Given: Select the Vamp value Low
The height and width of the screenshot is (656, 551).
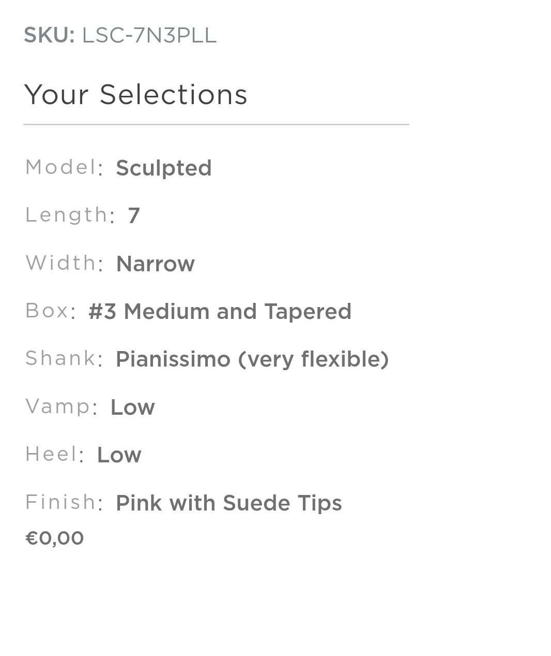Looking at the screenshot, I should point(132,407).
